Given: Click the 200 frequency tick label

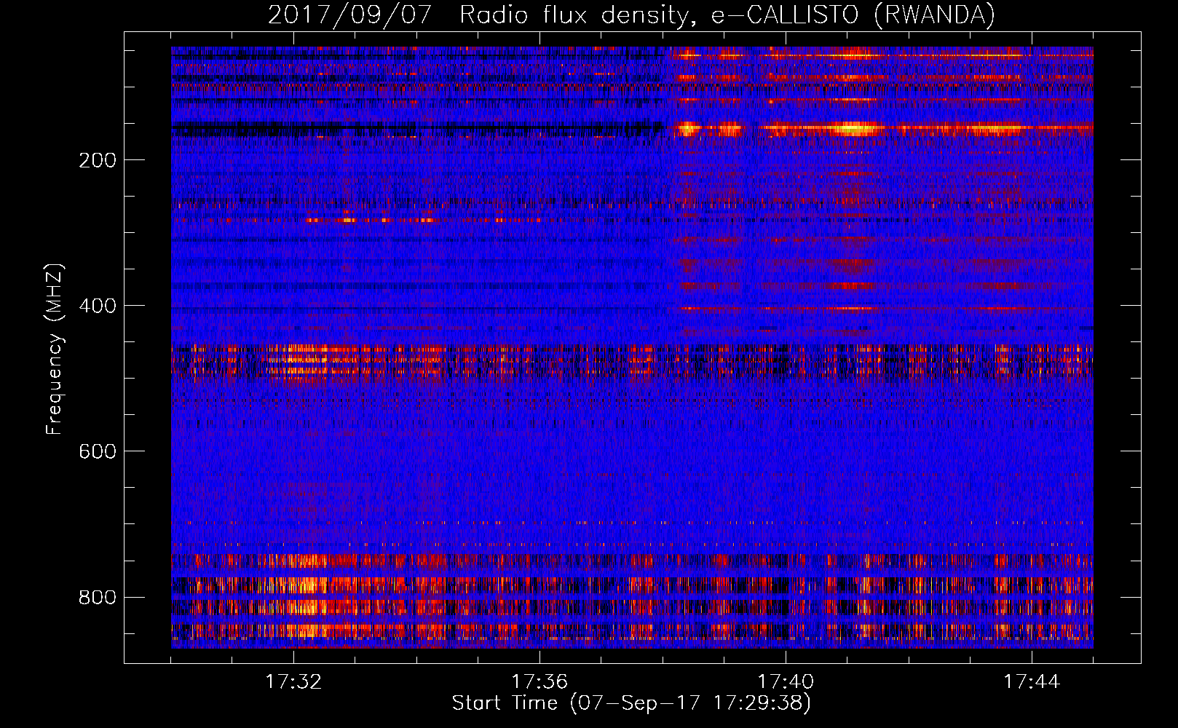Looking at the screenshot, I should coord(98,160).
